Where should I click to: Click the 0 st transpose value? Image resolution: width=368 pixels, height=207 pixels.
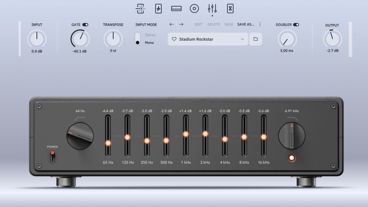point(113,51)
